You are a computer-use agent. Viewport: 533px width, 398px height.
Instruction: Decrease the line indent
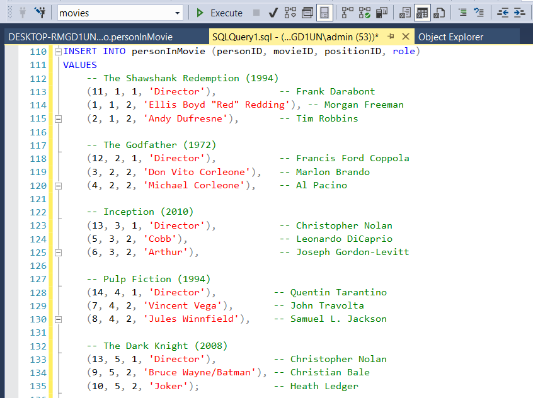coord(503,13)
